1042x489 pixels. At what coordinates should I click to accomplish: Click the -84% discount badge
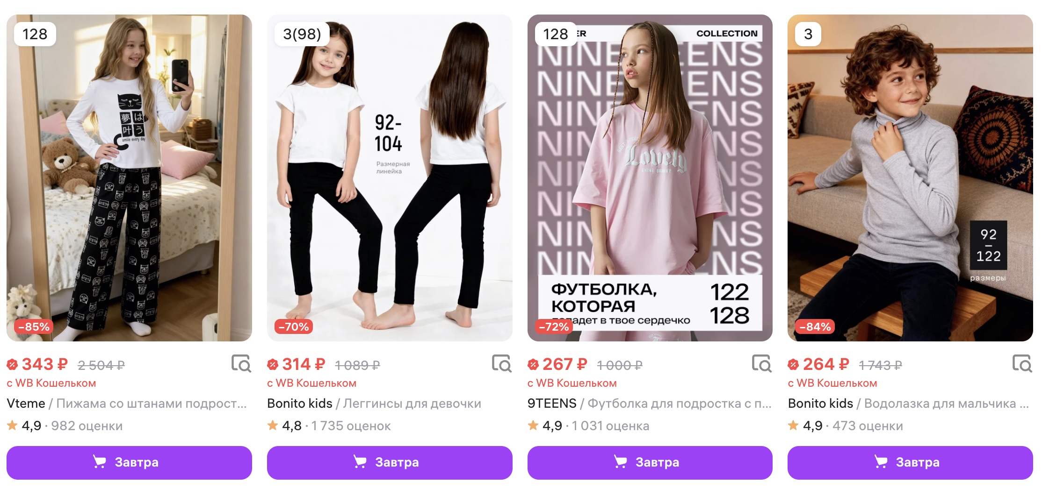click(815, 327)
